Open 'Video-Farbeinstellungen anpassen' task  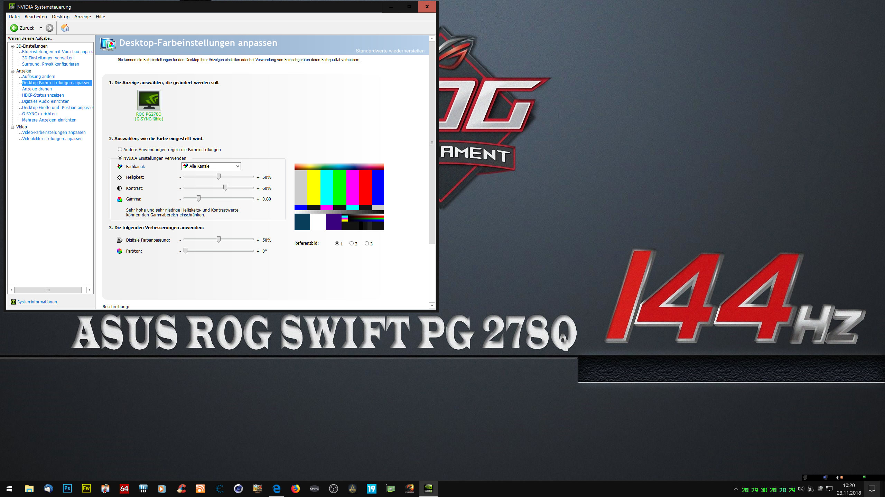[x=54, y=133]
